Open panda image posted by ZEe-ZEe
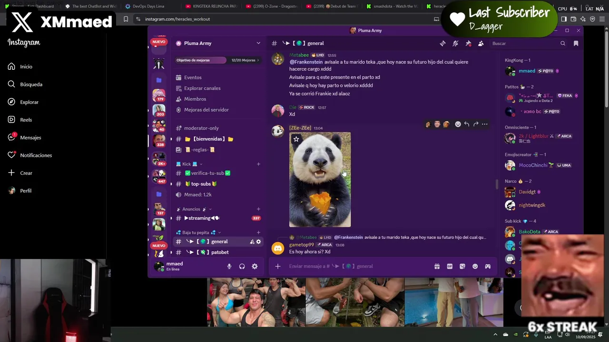The height and width of the screenshot is (342, 609). click(320, 180)
